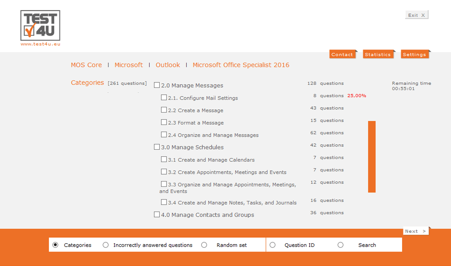This screenshot has width=451, height=266.
Task: Select the Search radio button
Action: pyautogui.click(x=340, y=245)
